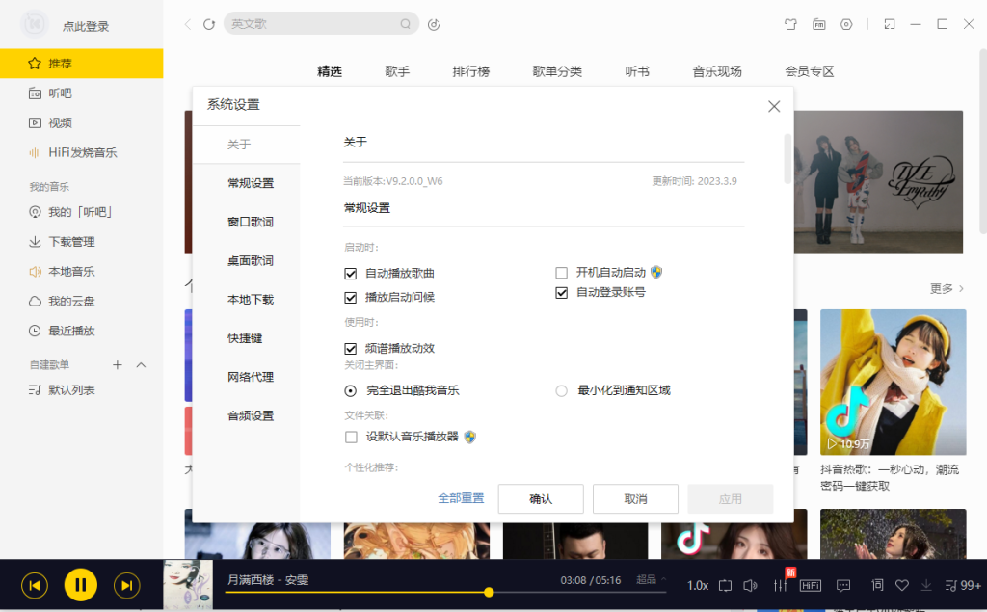
Task: Click the 全部重置 link
Action: coord(461,498)
